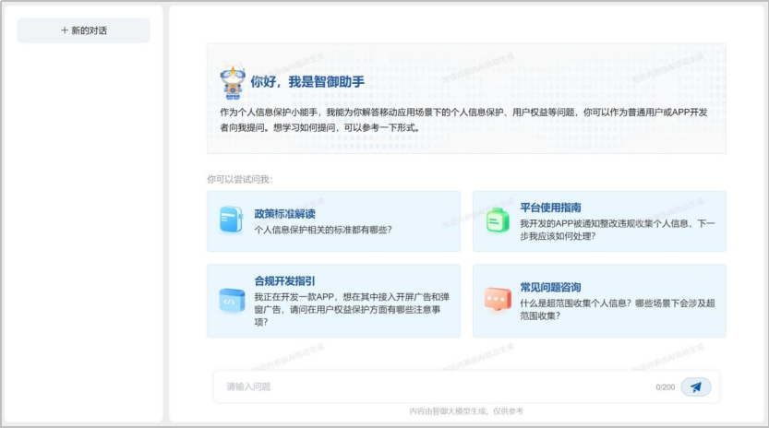The height and width of the screenshot is (428, 769).
Task: Click the 内容由智御大模型生成 disclaimer text
Action: pyautogui.click(x=466, y=411)
